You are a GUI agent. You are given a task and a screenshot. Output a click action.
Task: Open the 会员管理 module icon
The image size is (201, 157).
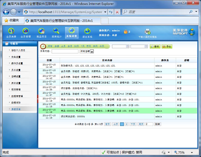[25, 31]
